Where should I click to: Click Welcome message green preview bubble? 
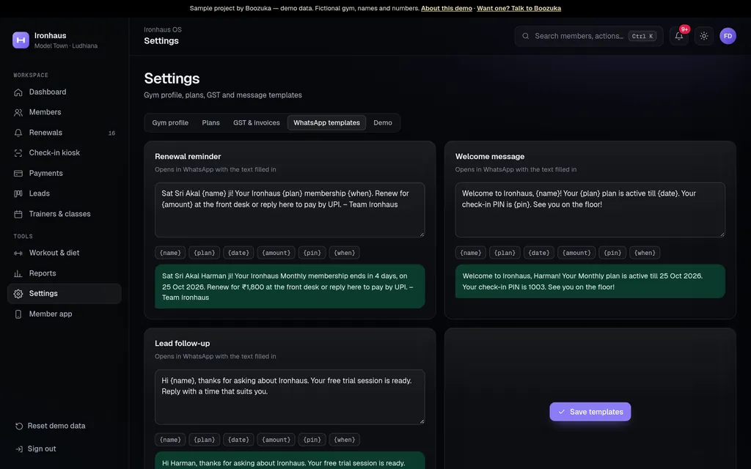point(590,281)
